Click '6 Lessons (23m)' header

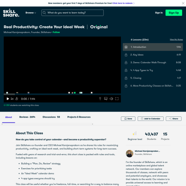[139, 40]
